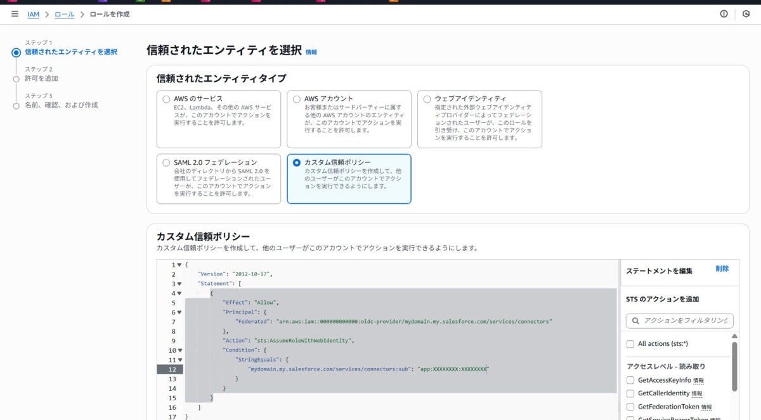This screenshot has height=420, width=761.
Task: Click the circled info icon in top bar
Action: click(x=724, y=14)
